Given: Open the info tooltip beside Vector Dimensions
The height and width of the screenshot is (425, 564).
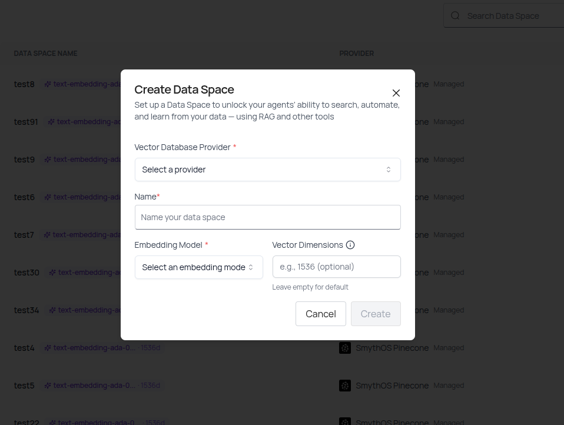Looking at the screenshot, I should (350, 244).
